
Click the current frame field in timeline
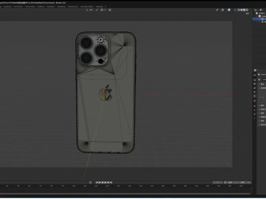pos(218,182)
